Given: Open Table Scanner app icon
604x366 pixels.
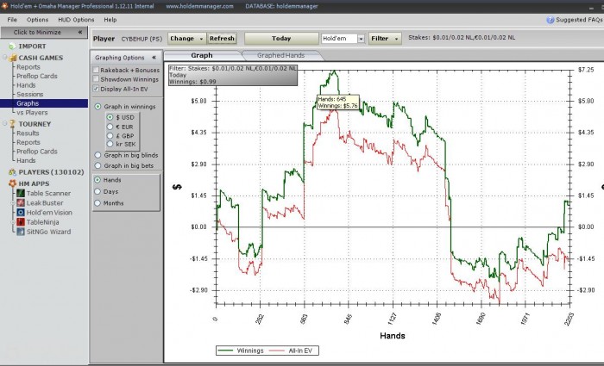Looking at the screenshot, I should click(x=21, y=193).
